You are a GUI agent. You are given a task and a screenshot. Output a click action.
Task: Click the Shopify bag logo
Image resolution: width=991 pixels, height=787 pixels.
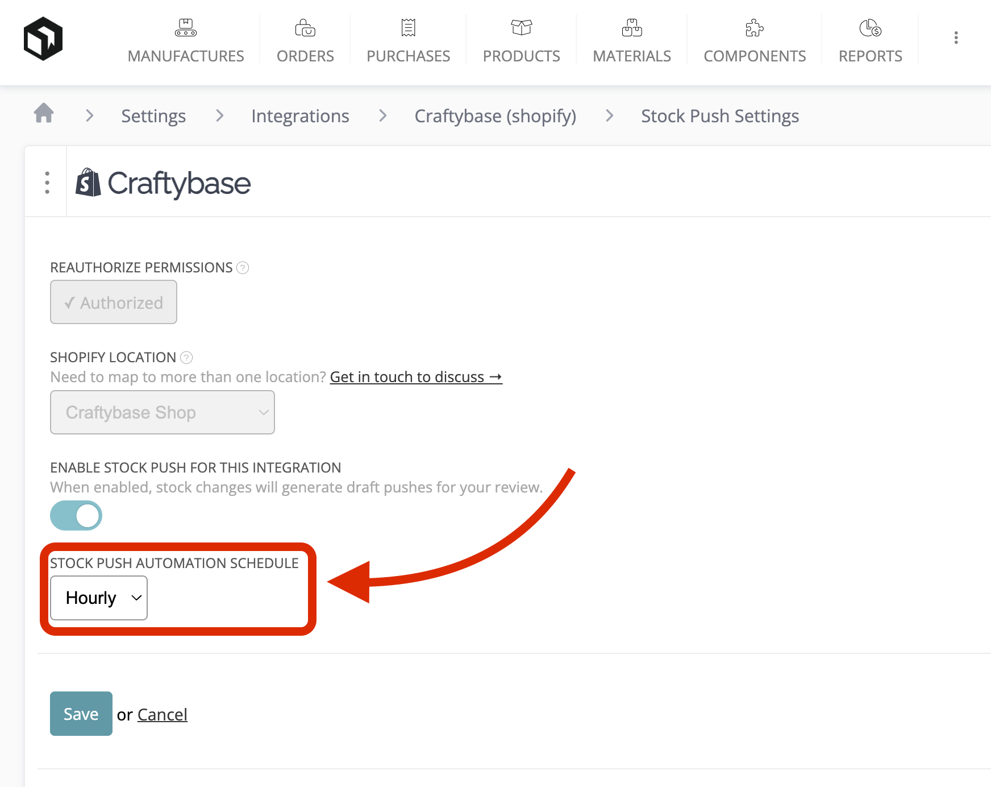[x=88, y=183]
